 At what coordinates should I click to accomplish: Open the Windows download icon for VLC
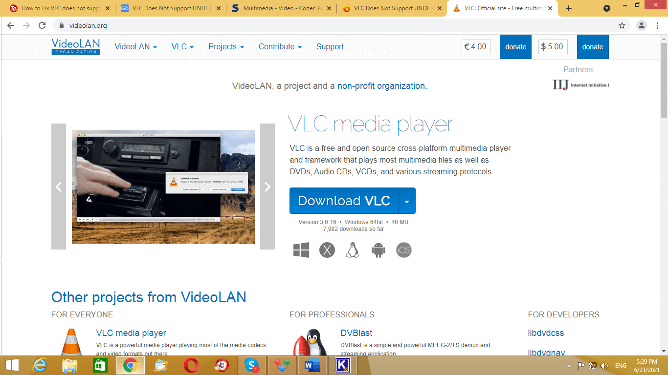pos(301,250)
